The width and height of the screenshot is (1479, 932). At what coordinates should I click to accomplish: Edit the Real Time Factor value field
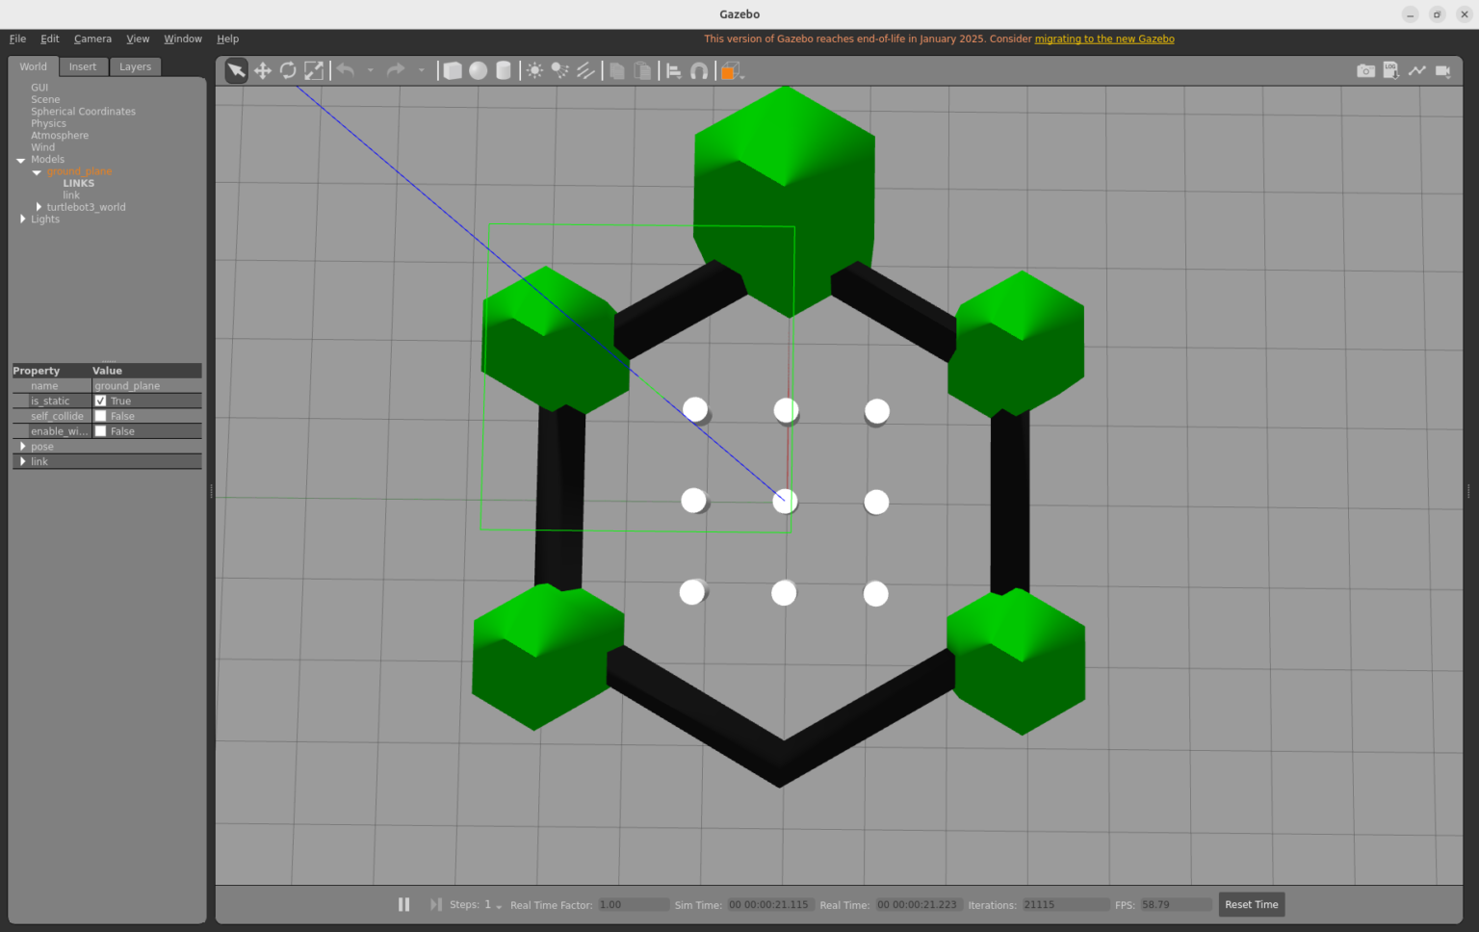633,904
